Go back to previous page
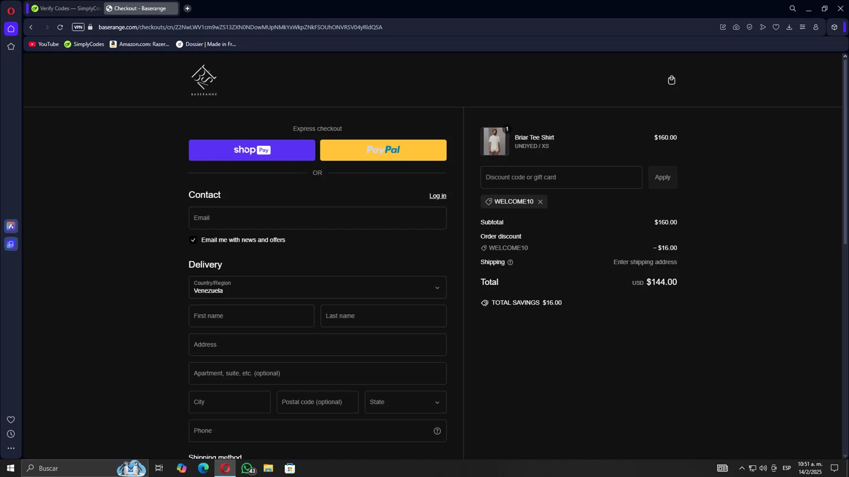The image size is (849, 477). click(31, 27)
